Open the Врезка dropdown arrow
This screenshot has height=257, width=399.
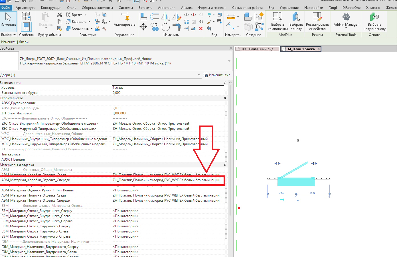click(x=86, y=15)
